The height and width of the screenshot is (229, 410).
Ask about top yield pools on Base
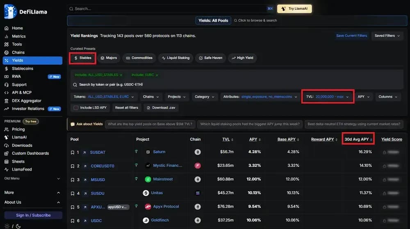pyautogui.click(x=150, y=124)
